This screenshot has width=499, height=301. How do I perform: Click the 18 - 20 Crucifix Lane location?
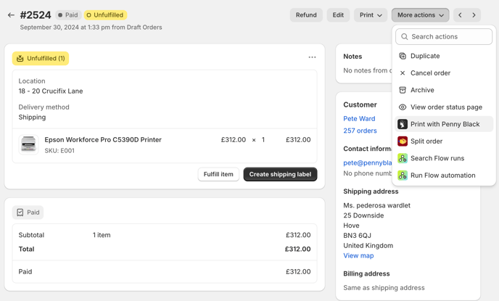pos(51,91)
